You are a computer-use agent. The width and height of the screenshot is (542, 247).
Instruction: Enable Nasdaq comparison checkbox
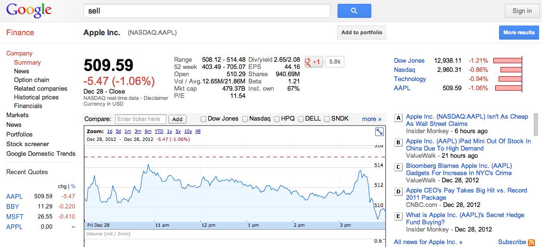pos(245,119)
